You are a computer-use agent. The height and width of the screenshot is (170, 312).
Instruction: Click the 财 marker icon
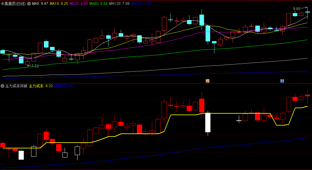[x=282, y=81]
